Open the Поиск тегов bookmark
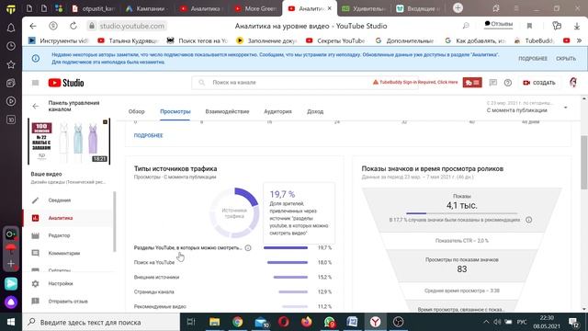This screenshot has width=588, height=331. coord(198,40)
